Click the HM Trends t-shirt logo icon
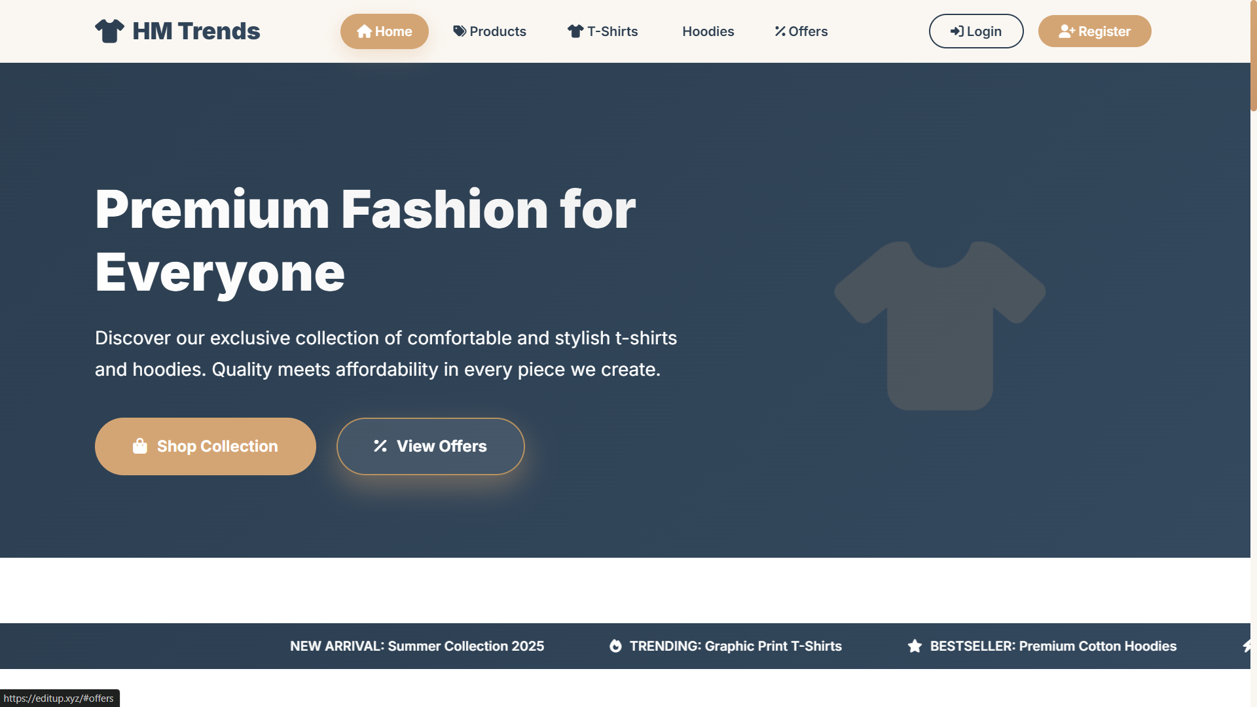1257x707 pixels. coord(110,30)
